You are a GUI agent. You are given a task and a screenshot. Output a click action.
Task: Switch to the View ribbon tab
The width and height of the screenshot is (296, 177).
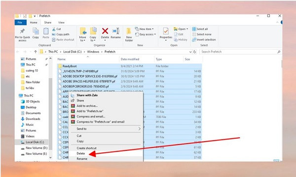coord(61,23)
